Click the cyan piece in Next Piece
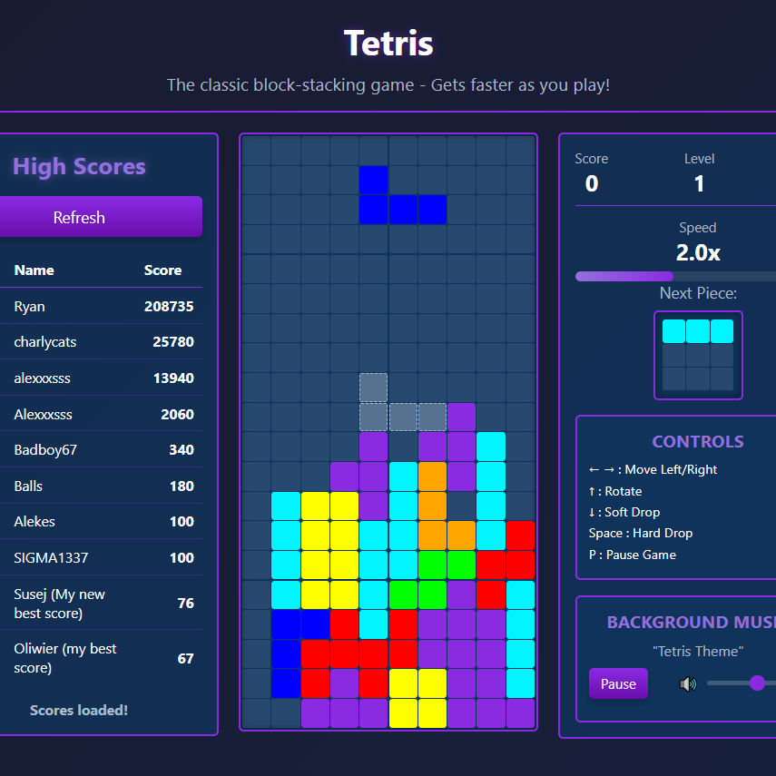776x776 pixels. tap(697, 331)
